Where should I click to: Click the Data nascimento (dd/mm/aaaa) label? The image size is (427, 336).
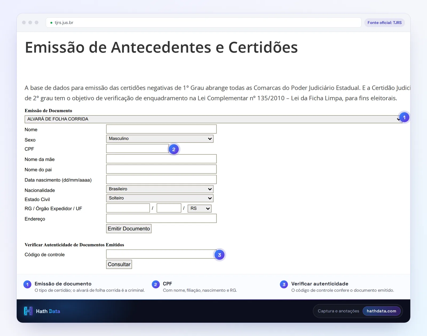click(58, 180)
